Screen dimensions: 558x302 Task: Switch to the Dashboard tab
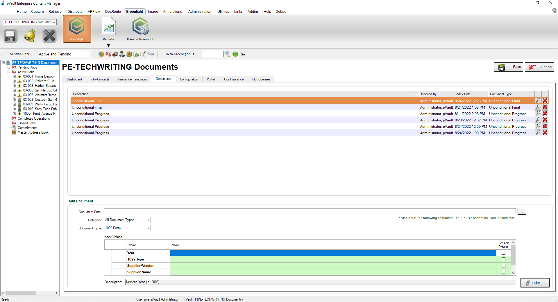point(74,79)
